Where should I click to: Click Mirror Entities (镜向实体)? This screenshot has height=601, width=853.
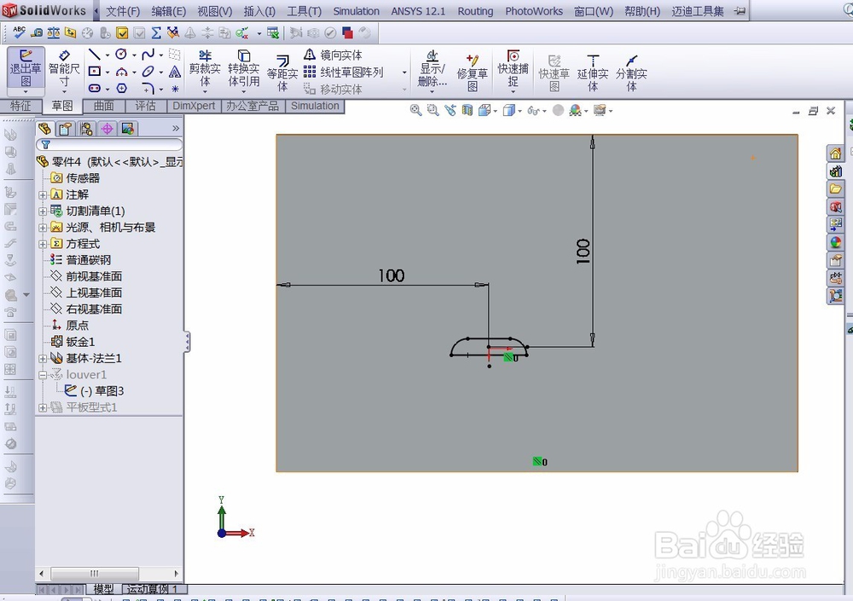[x=333, y=55]
